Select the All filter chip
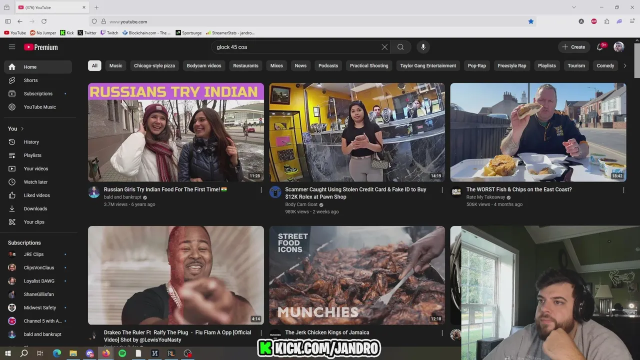Image resolution: width=640 pixels, height=360 pixels. click(94, 65)
